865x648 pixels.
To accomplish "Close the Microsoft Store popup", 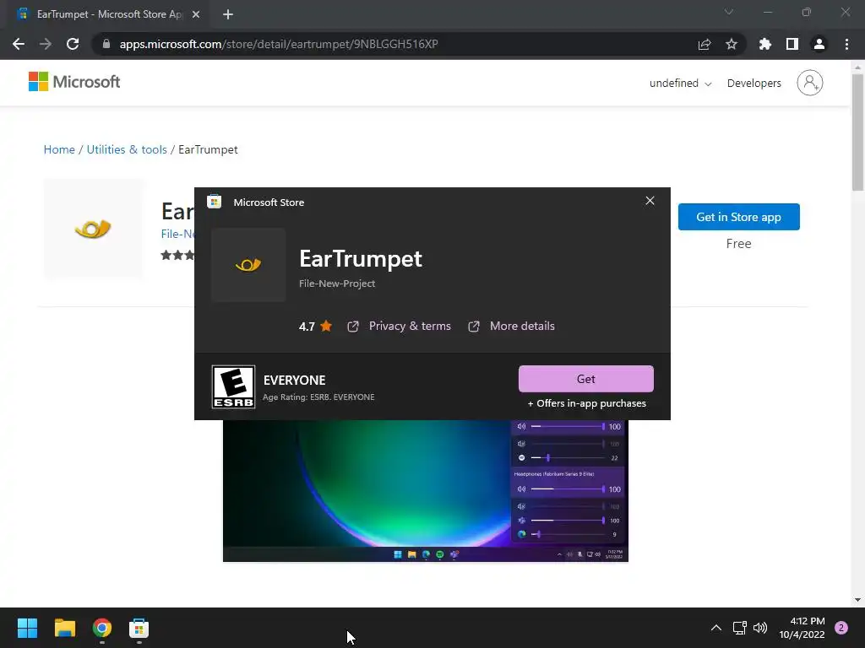I will pos(650,201).
